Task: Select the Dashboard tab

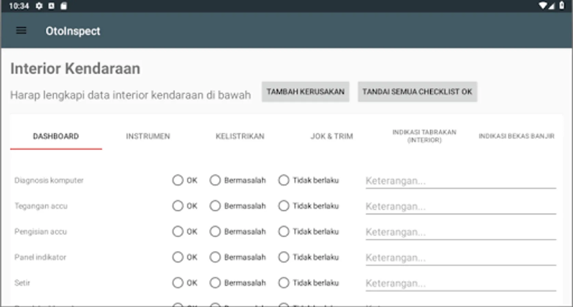Action: pyautogui.click(x=56, y=136)
